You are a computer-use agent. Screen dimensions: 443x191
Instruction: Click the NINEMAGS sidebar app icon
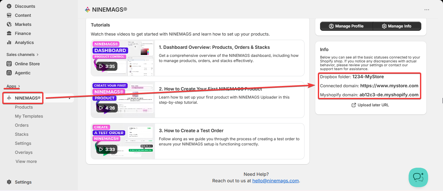coord(9,98)
